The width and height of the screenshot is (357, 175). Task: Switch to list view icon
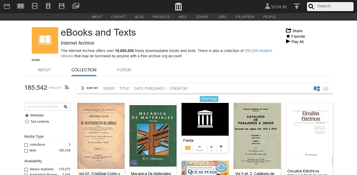point(326,89)
